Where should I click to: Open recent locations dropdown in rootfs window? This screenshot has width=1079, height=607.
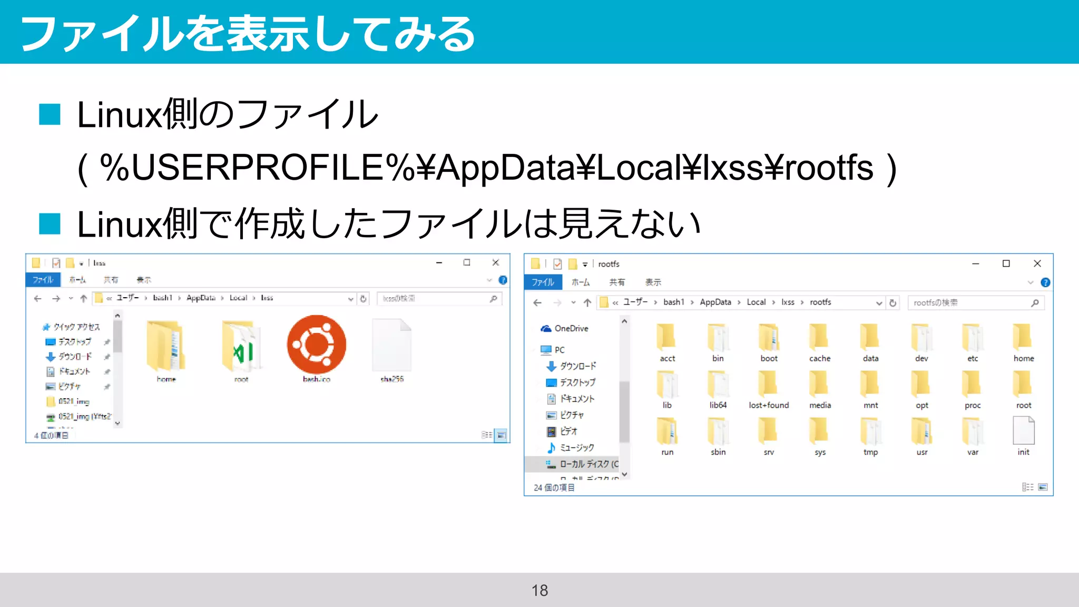573,302
